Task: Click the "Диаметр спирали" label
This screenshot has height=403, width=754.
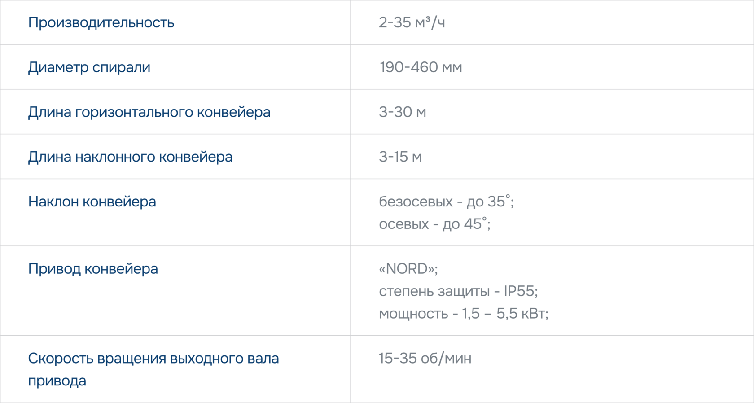Action: tap(89, 67)
